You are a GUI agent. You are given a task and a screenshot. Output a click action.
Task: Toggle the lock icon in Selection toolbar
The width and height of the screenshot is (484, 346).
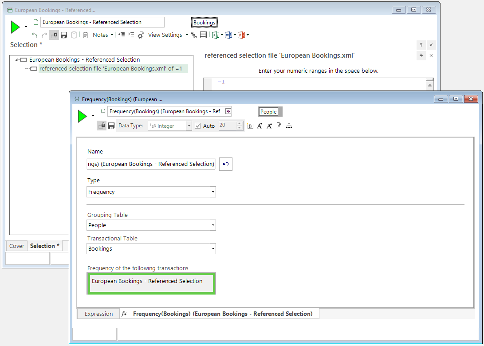tap(54, 35)
